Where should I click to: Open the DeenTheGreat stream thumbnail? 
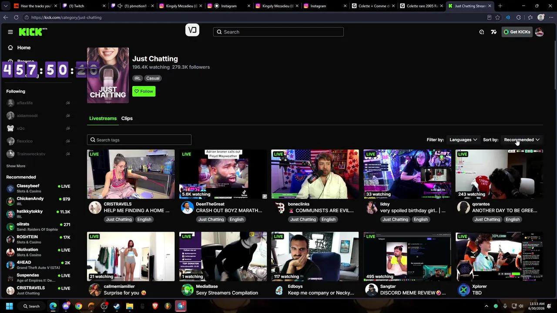(223, 174)
